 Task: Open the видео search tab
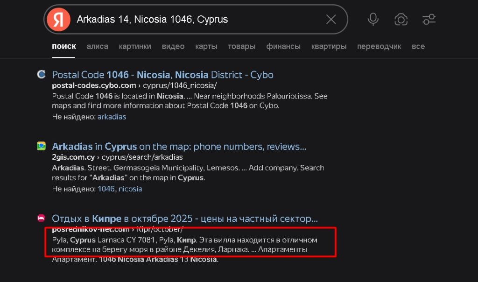tap(173, 46)
